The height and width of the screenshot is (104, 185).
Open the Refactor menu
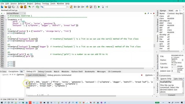(x=22, y=3)
